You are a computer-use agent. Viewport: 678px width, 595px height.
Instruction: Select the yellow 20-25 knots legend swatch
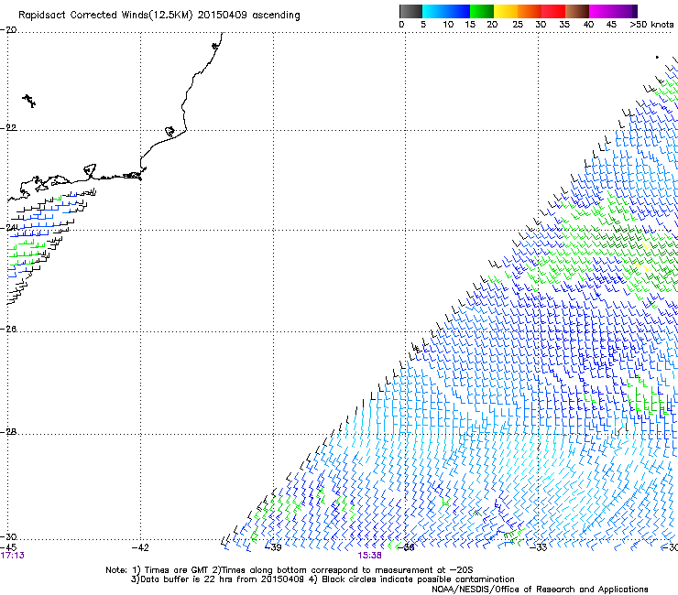[506, 11]
